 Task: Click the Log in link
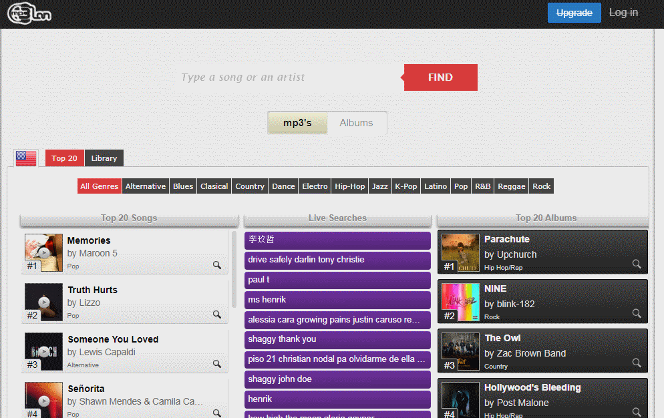point(623,13)
